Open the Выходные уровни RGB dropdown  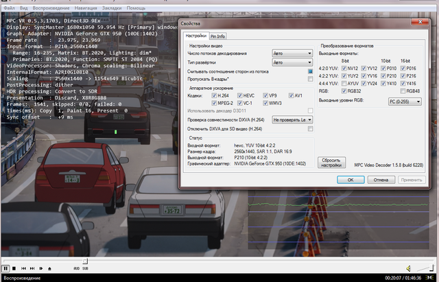click(405, 102)
